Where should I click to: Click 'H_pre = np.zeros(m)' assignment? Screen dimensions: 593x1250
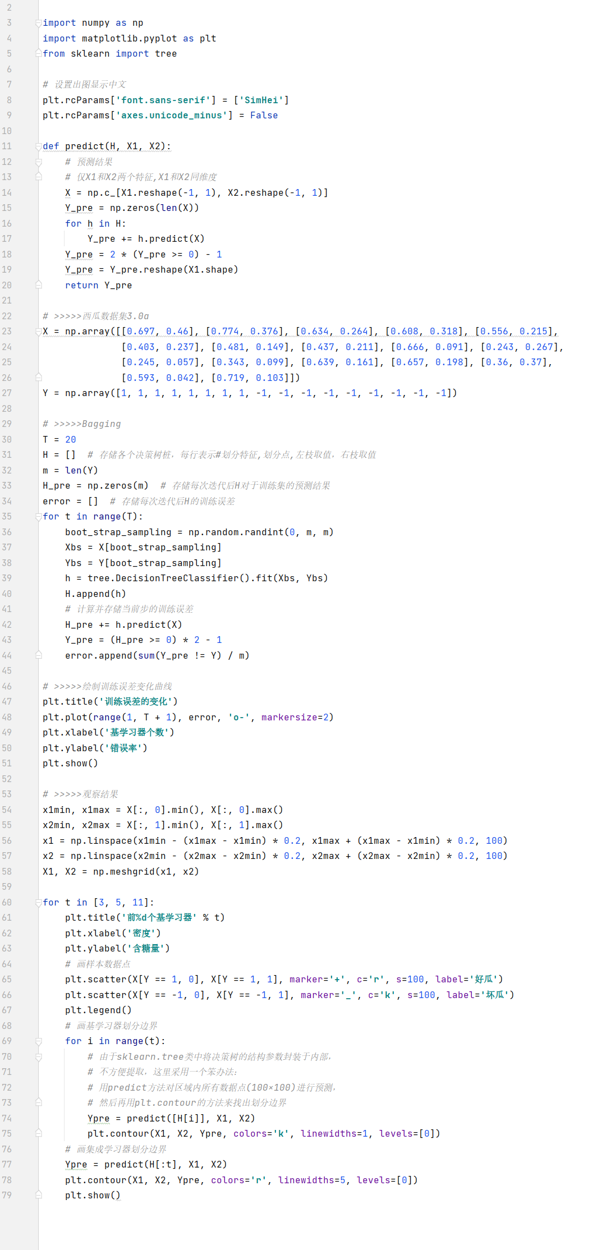(x=96, y=486)
